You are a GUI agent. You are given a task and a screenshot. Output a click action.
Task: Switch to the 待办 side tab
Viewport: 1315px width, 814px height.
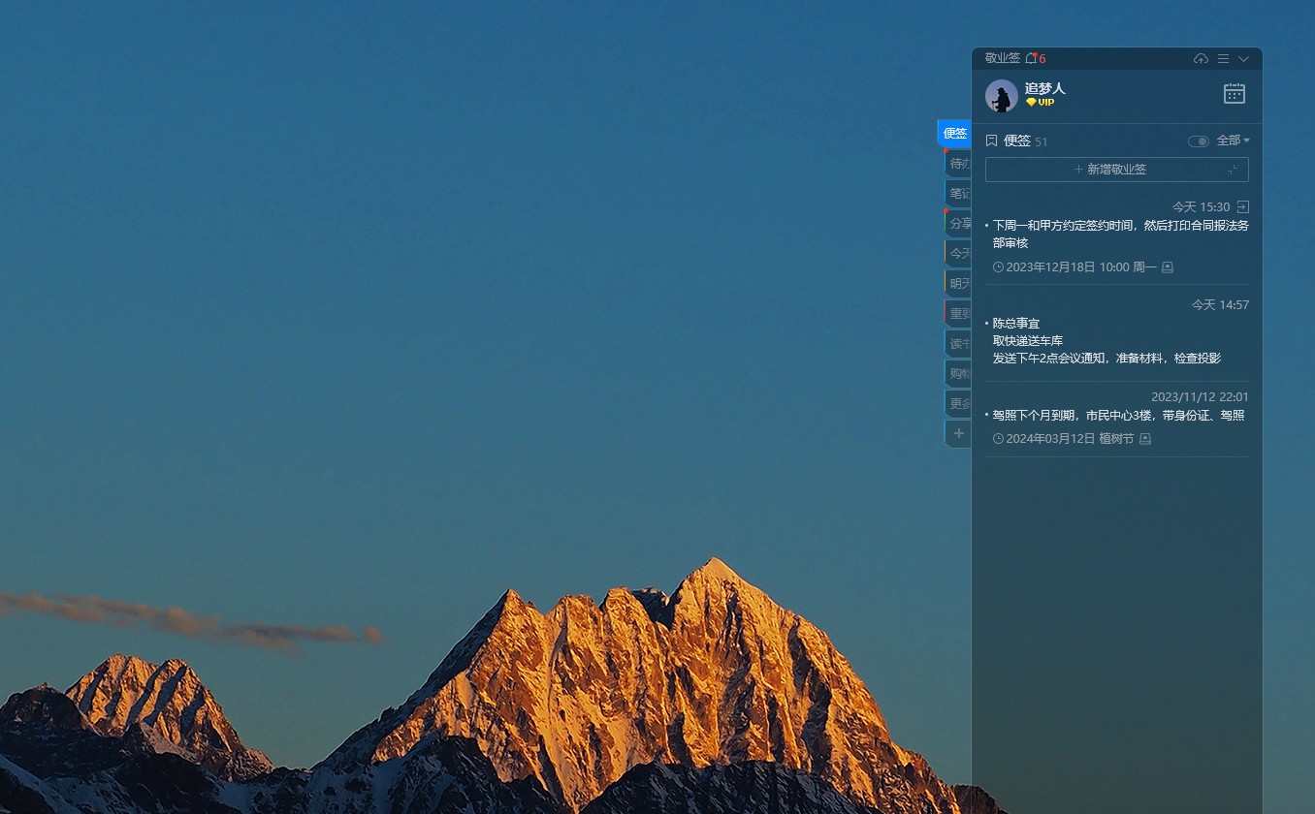pos(958,163)
